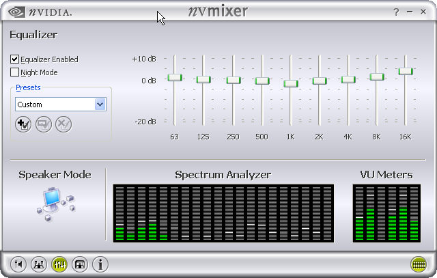Click the 4K slider handle
The height and width of the screenshot is (278, 437).
[x=348, y=79]
